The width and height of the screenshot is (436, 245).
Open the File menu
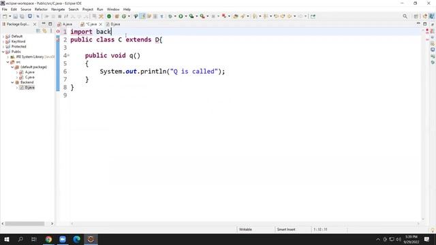[x=5, y=10]
